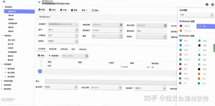Save the contract with 保存
215x106 pixels.
(52, 10)
